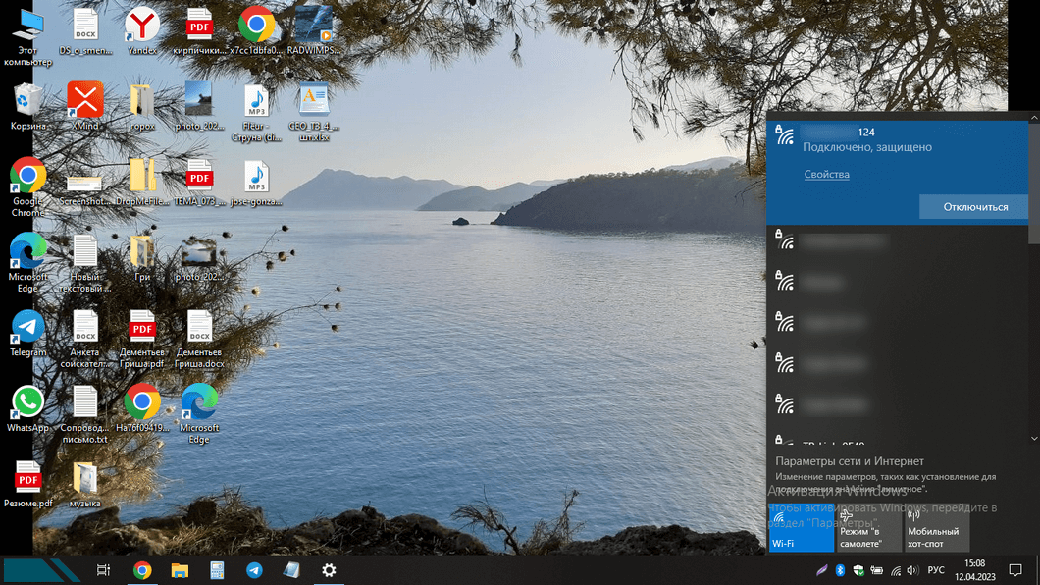Select the XMind desktop shortcut
Screen dimensions: 1040x585
(x=85, y=106)
